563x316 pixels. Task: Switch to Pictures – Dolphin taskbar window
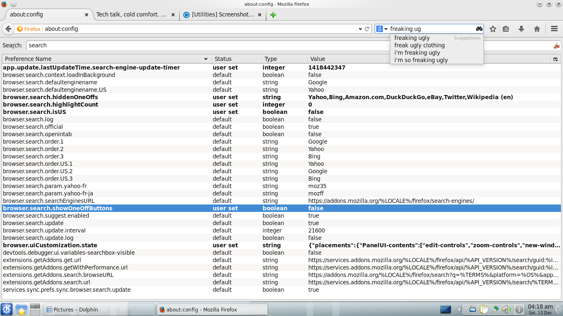[x=99, y=309]
